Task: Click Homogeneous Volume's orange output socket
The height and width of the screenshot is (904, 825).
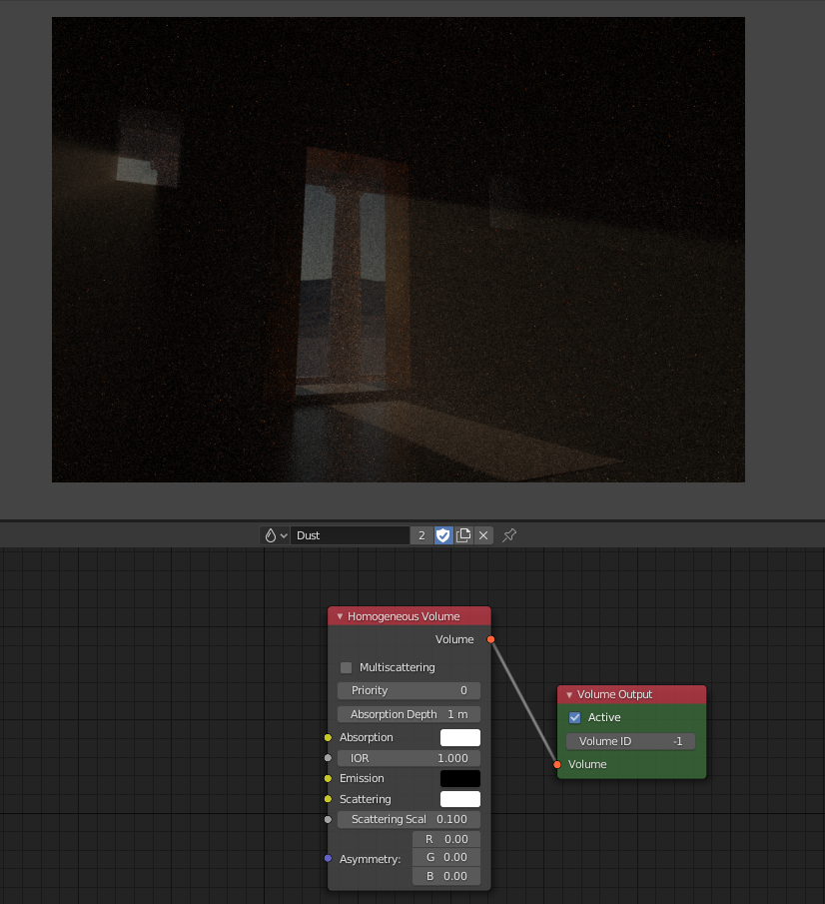Action: (490, 639)
